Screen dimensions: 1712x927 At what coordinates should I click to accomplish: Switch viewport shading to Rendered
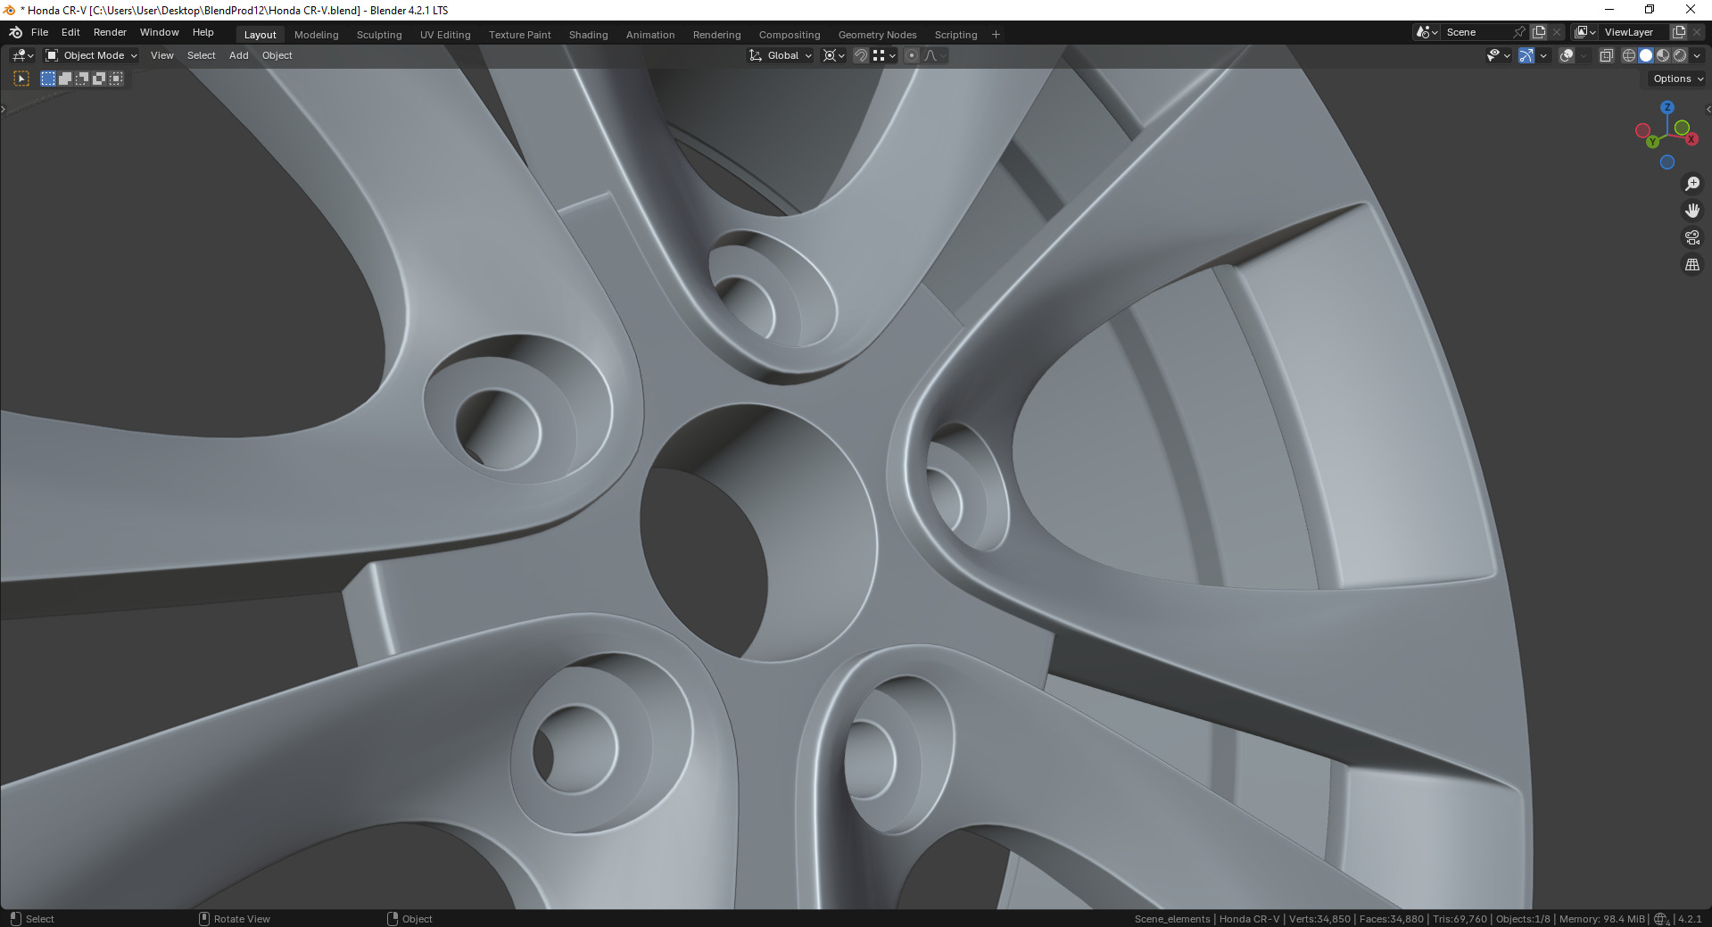[1680, 55]
